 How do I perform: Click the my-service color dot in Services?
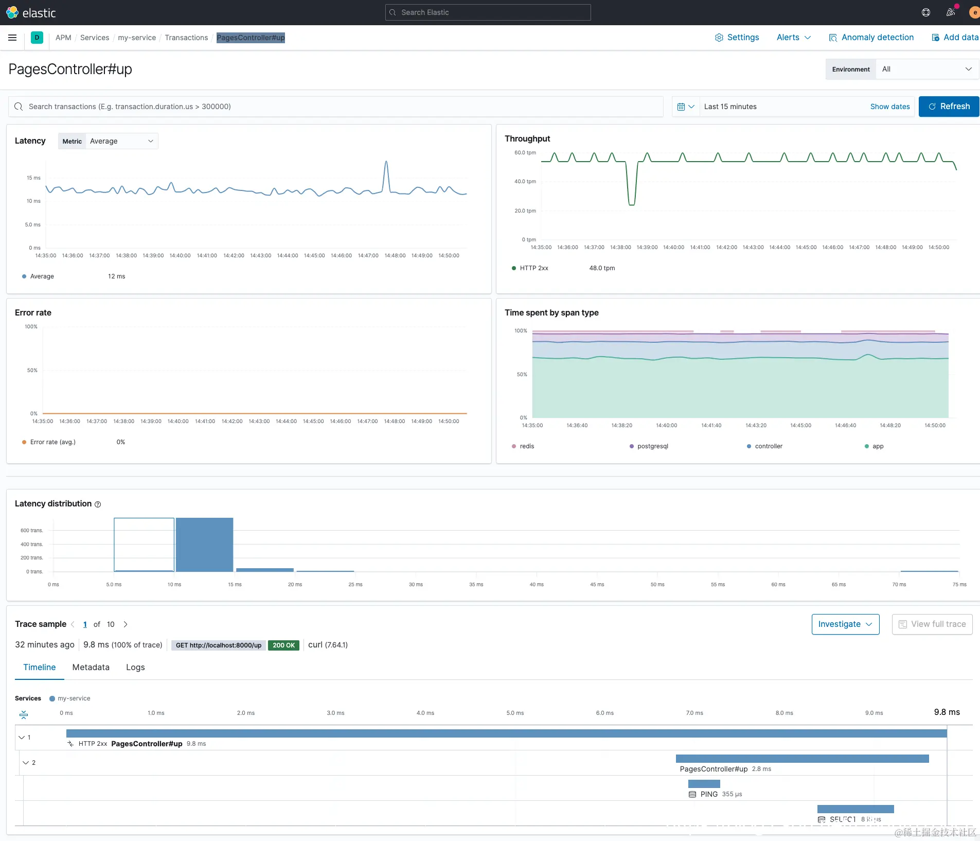pos(52,699)
